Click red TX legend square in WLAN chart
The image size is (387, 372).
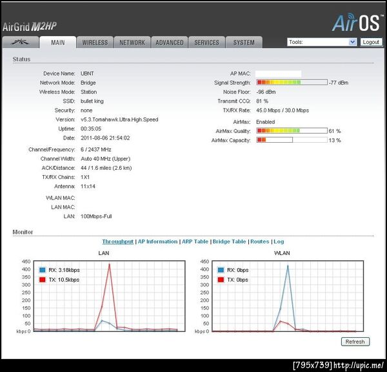pyautogui.click(x=221, y=280)
